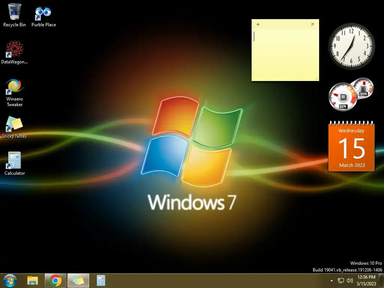Viewport: 384px width, 288px height.
Task: Show hidden tray icons arrow
Action: point(331,280)
